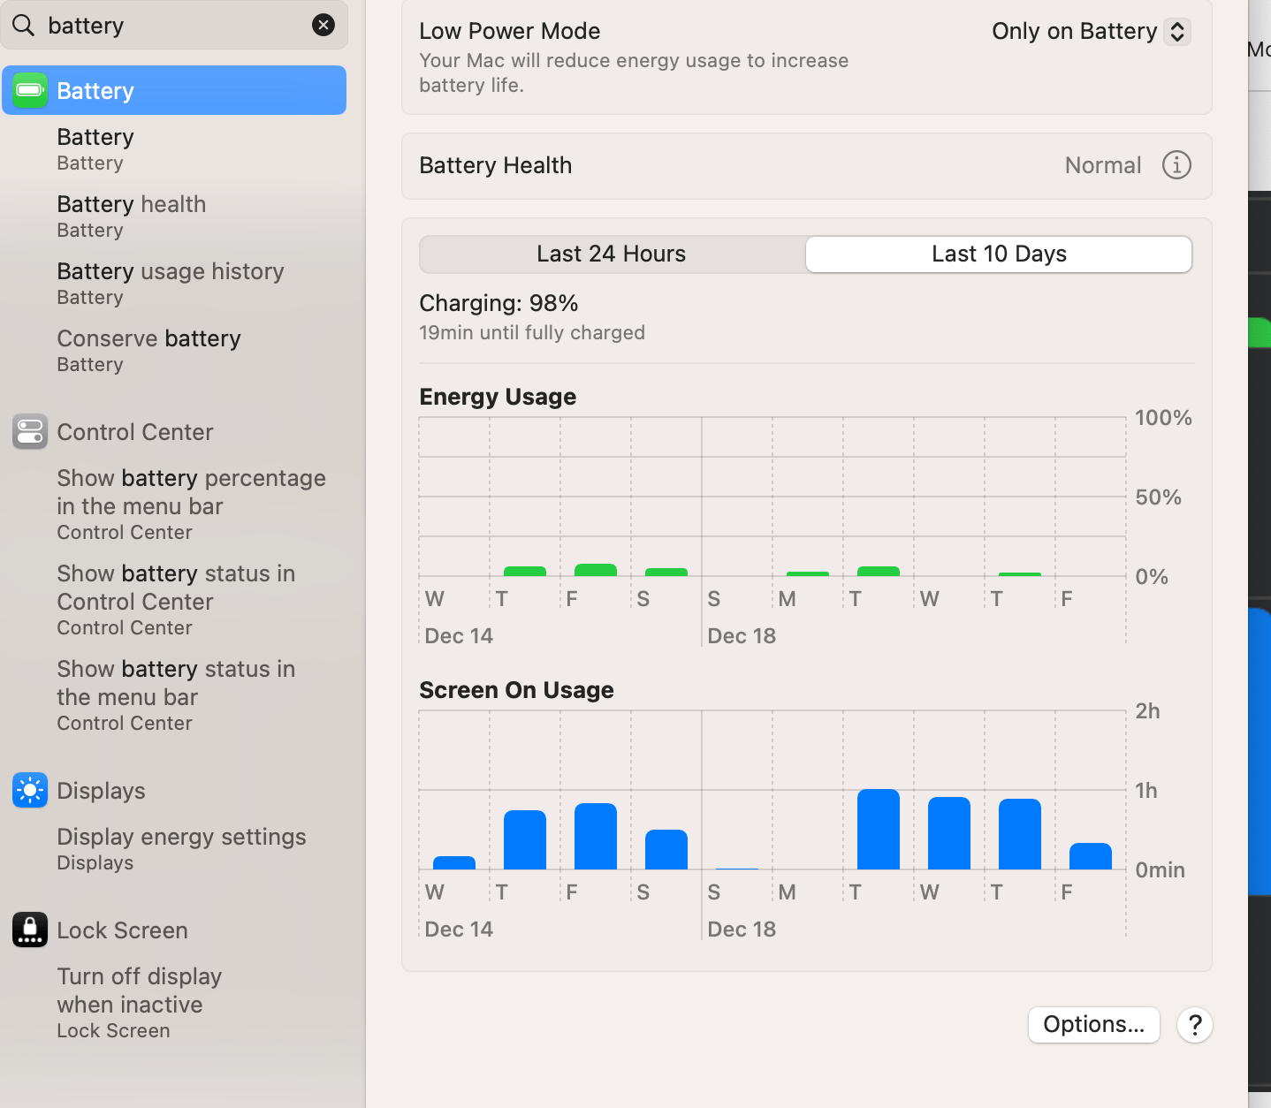1271x1108 pixels.
Task: Click the clear search button in search field
Action: tap(323, 25)
